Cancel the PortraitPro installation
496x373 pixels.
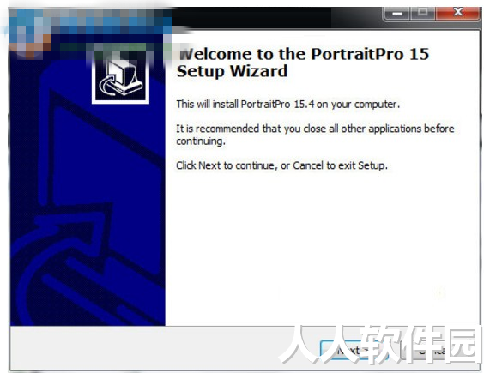point(439,350)
